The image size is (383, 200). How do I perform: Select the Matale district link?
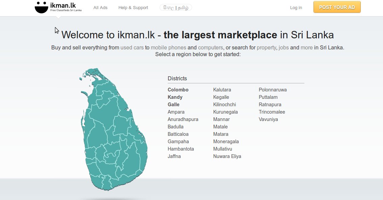[x=220, y=127]
